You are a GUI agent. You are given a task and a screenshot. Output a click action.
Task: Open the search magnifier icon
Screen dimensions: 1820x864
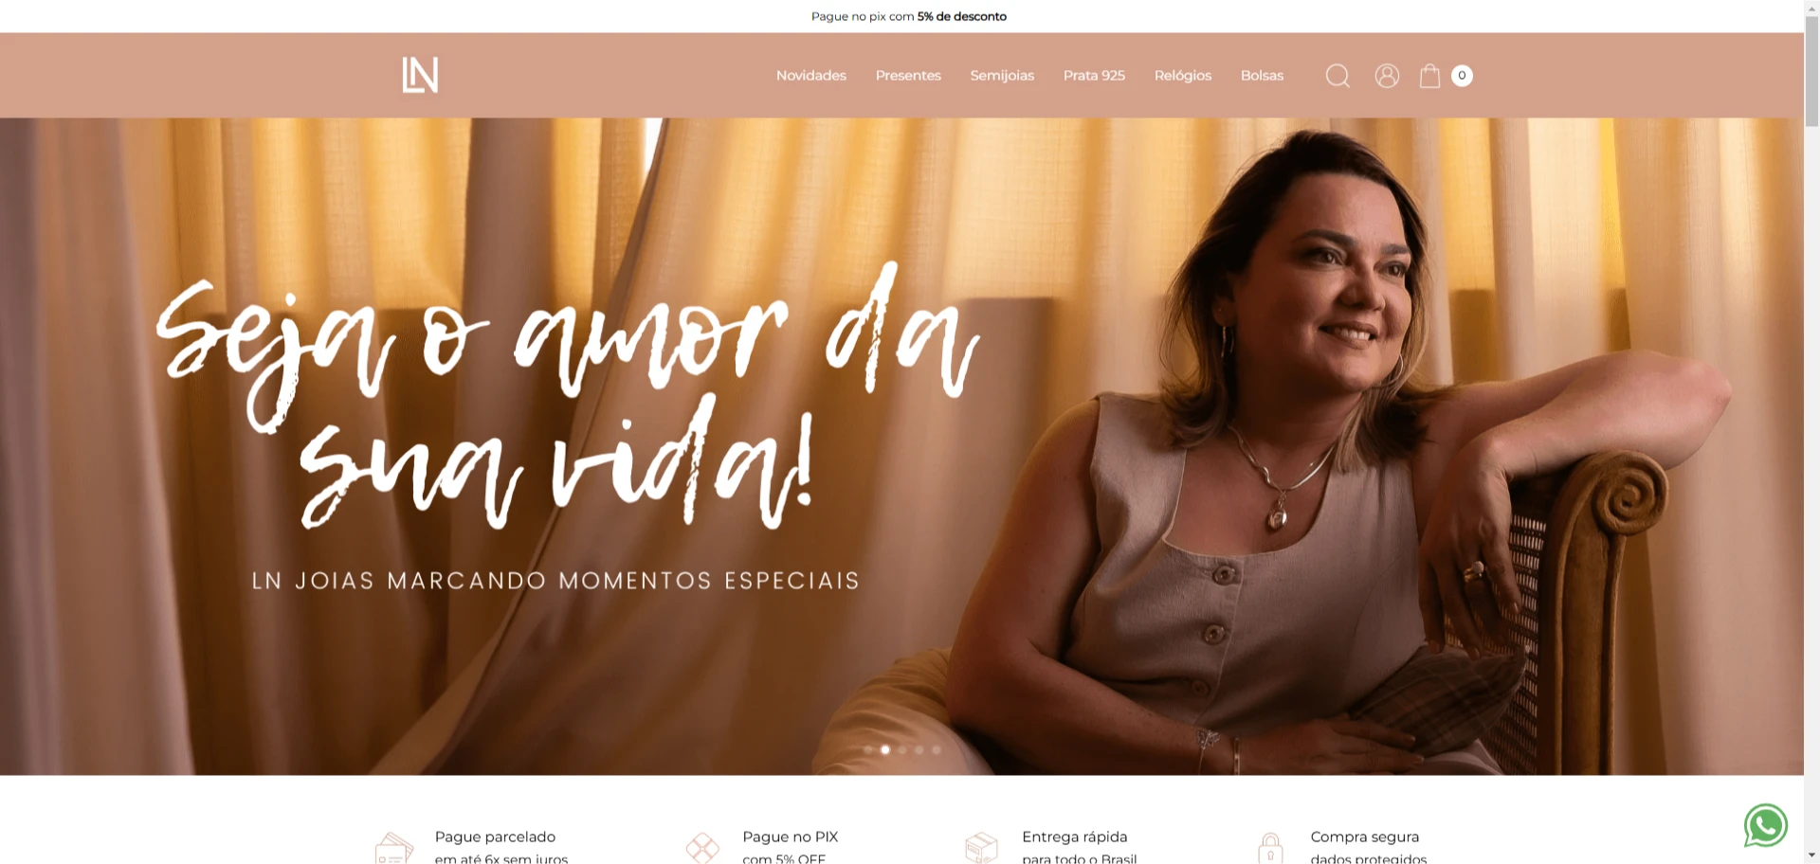tap(1338, 76)
